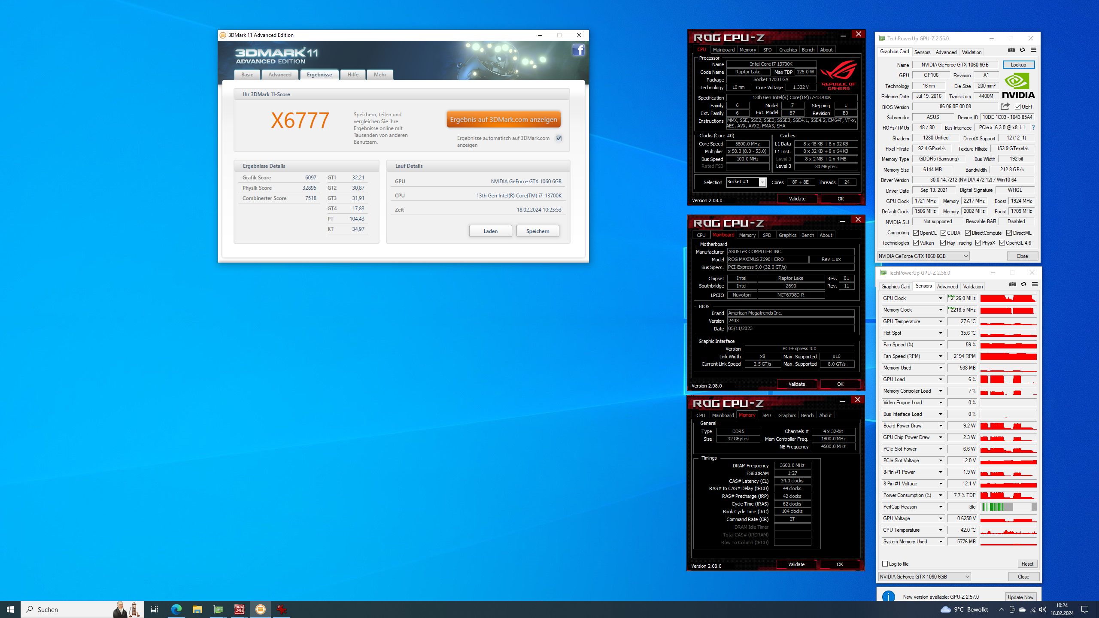Click the GPU-Z taskbar icon
The width and height of the screenshot is (1099, 618).
point(218,609)
